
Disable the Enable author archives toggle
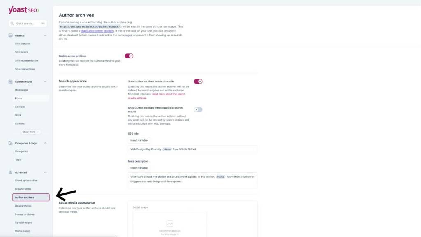(129, 56)
